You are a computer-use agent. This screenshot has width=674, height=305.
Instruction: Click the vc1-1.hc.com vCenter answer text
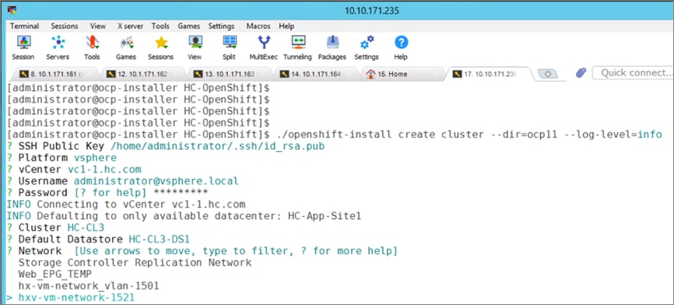click(x=104, y=170)
